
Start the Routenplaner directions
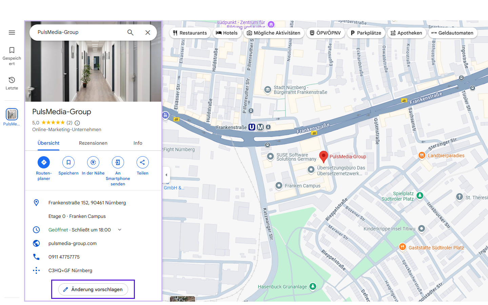tap(44, 163)
